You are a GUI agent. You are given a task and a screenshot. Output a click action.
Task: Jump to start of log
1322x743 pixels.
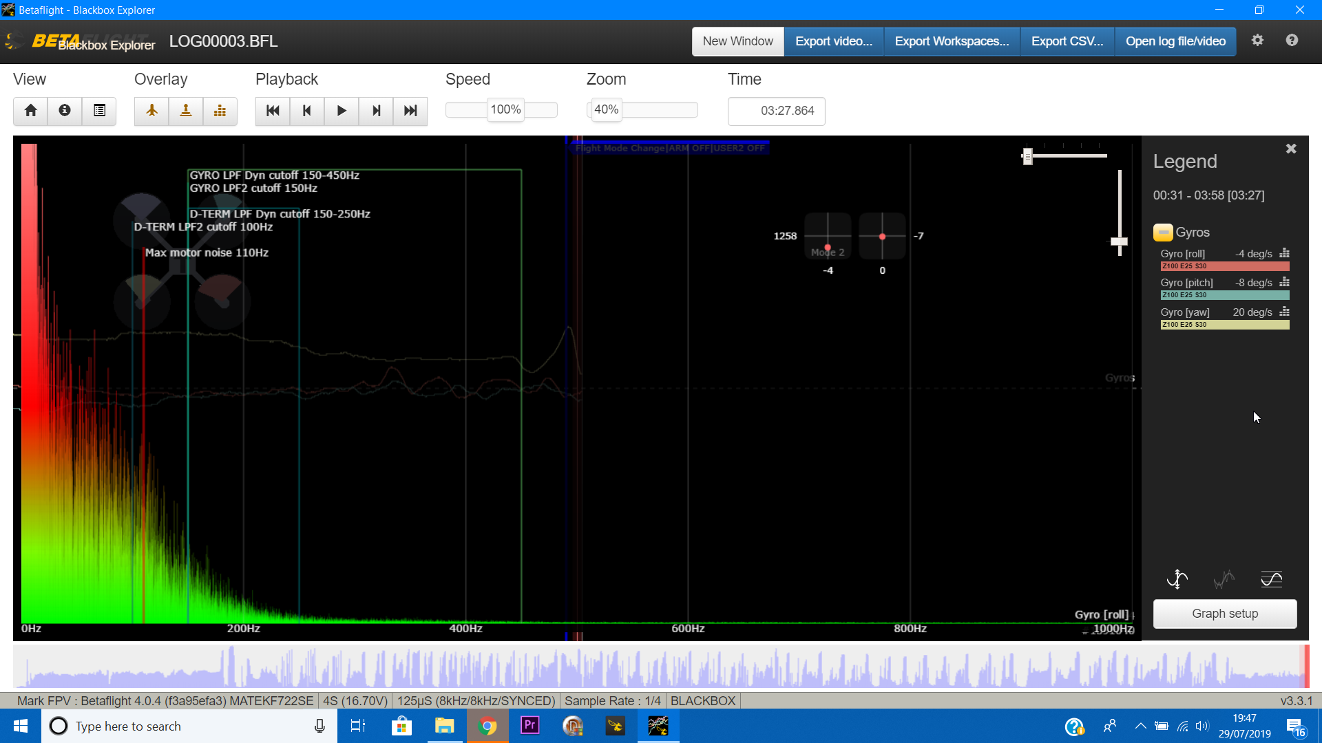click(273, 111)
